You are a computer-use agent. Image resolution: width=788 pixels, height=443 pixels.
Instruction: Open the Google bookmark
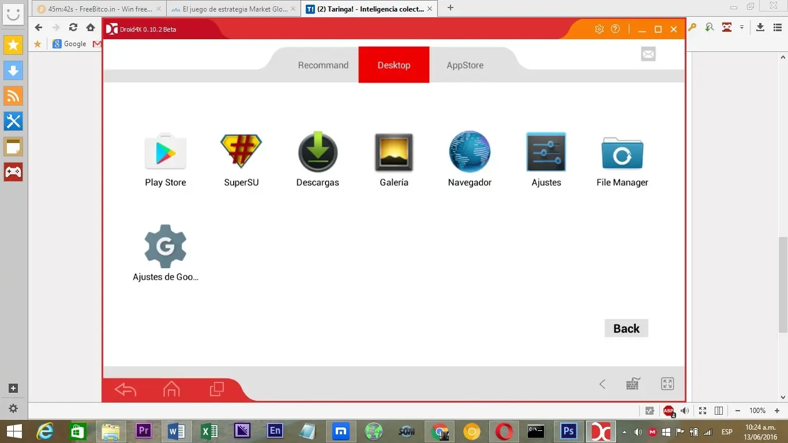69,44
